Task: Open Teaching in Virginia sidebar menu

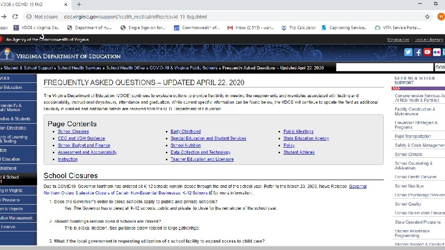Action: coord(18,190)
